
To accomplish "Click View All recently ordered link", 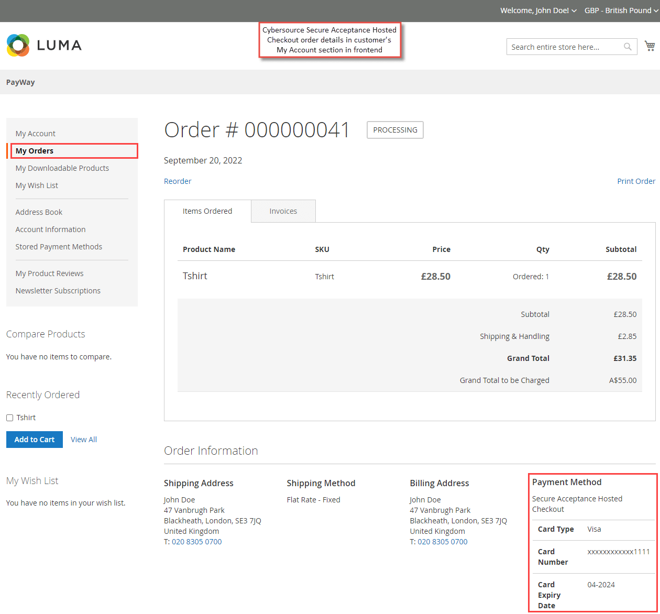I will pos(84,440).
